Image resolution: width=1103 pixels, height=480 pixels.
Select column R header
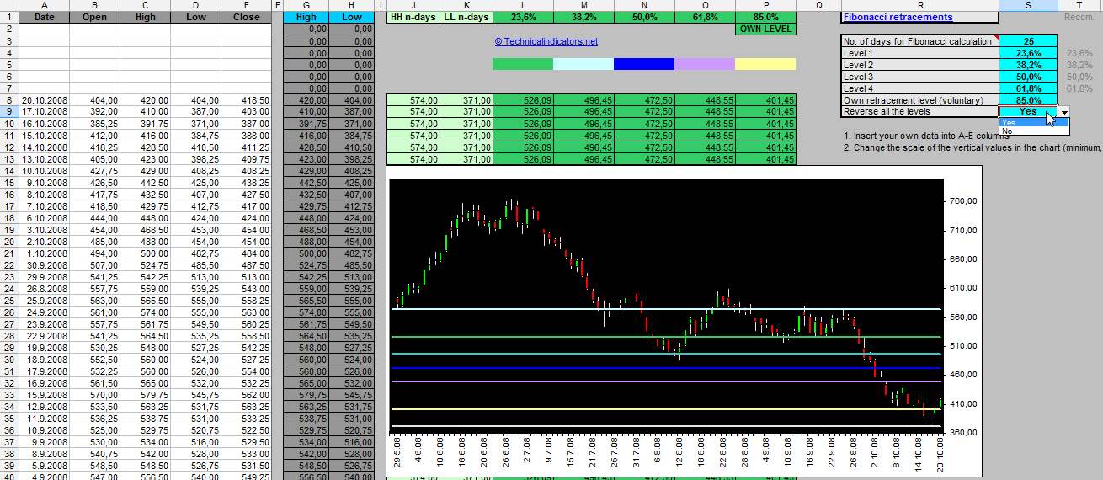(x=919, y=5)
